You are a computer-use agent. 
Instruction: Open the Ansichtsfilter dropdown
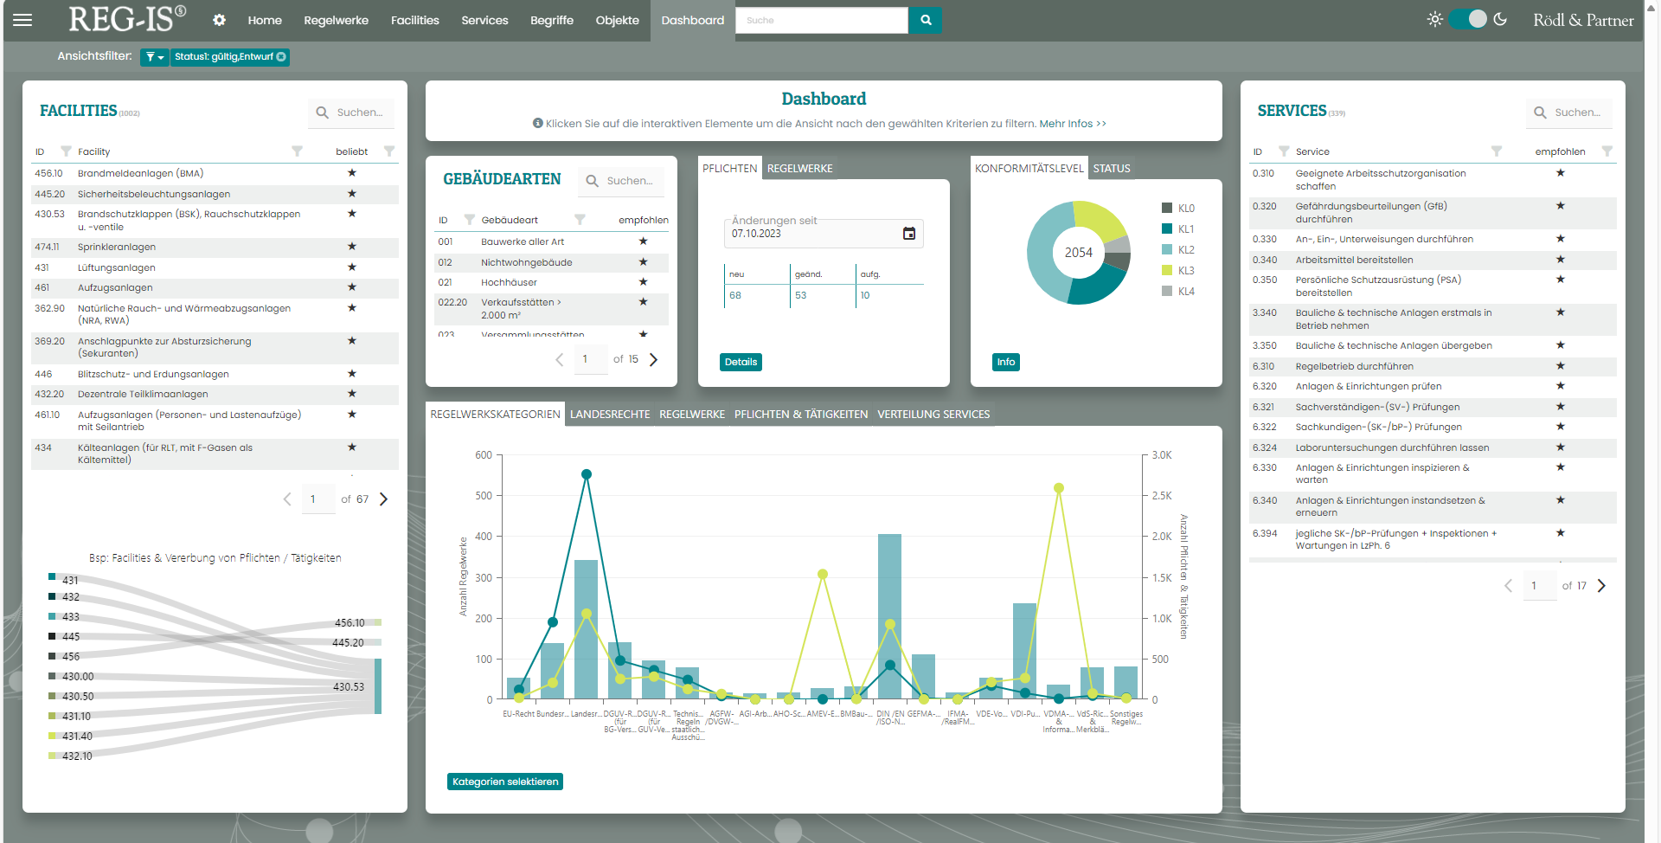tap(154, 57)
